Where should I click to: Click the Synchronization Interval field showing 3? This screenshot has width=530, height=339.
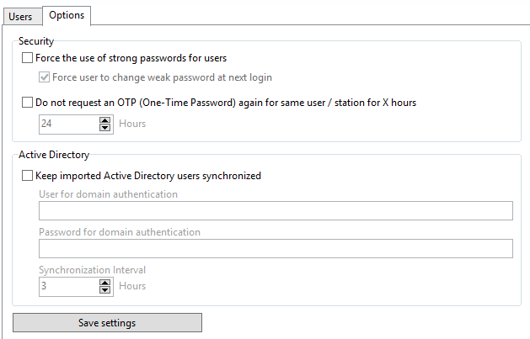pos(69,286)
